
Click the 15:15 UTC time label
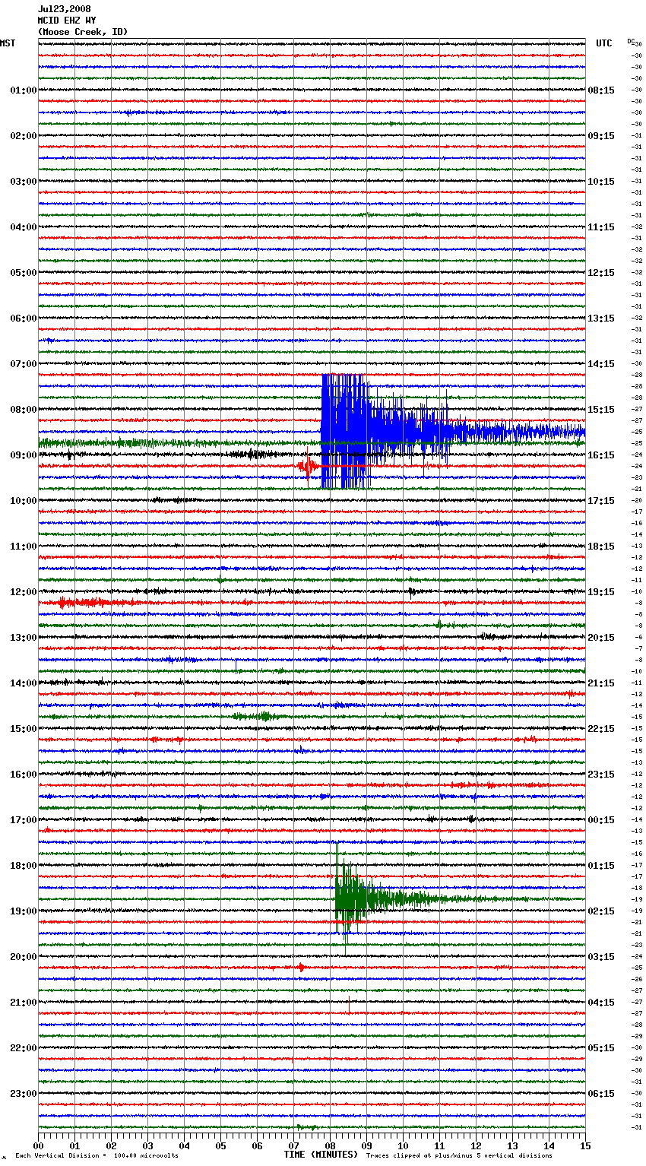(601, 410)
